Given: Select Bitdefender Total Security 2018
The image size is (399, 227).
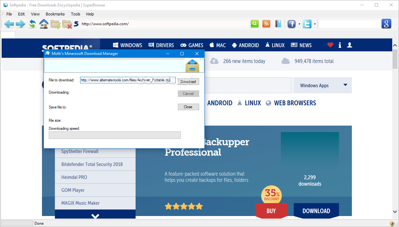Looking at the screenshot, I should (x=95, y=164).
